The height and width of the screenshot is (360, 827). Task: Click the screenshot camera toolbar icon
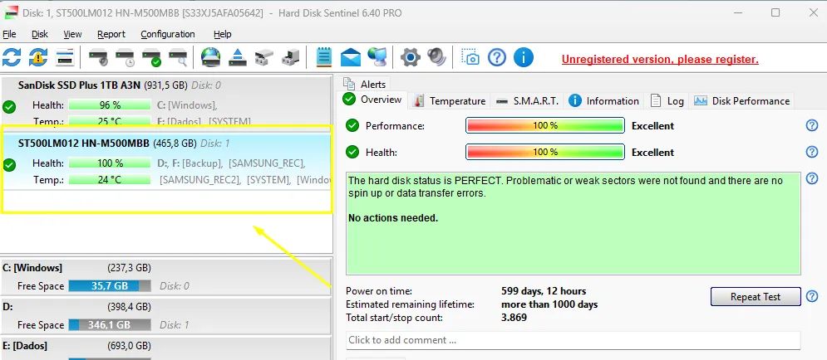point(470,57)
